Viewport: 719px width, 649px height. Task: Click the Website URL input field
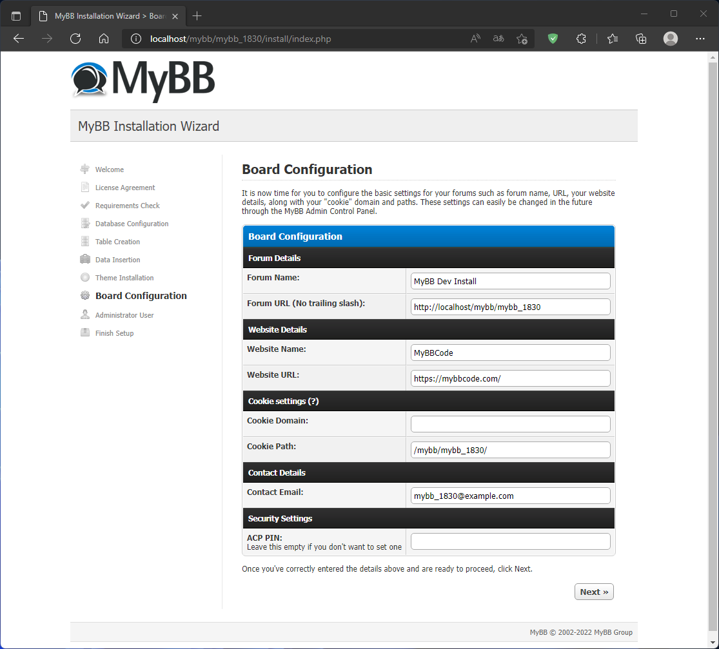[x=510, y=378]
